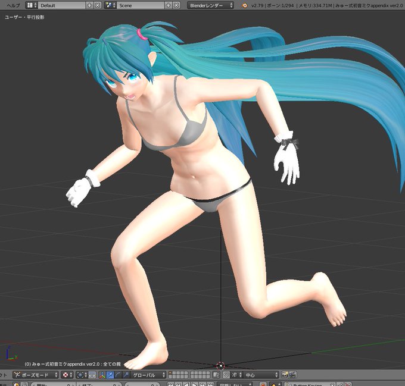This screenshot has width=405, height=386.
Task: Click the v2.79 stats text
Action: tap(326, 5)
